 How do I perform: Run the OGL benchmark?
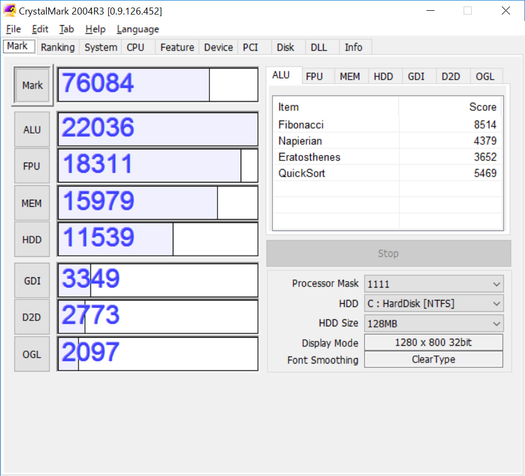(32, 354)
